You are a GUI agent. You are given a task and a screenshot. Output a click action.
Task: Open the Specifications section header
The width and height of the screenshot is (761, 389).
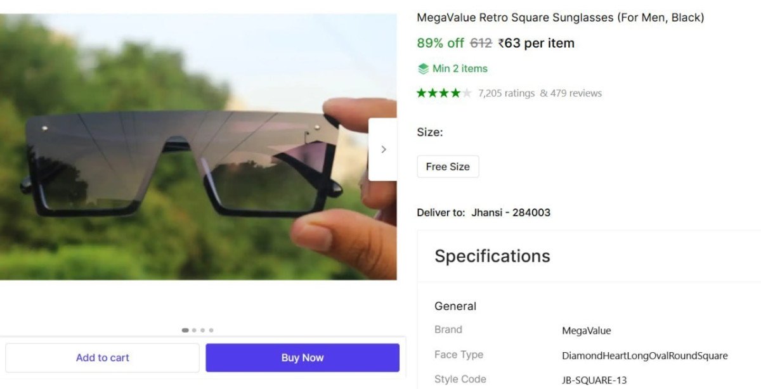coord(492,256)
